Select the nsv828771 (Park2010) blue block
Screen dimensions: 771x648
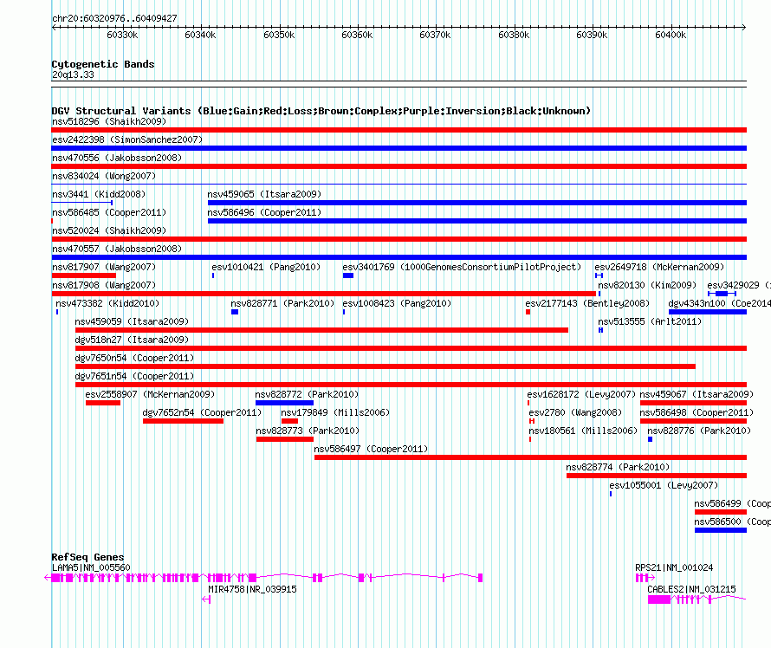pos(235,312)
